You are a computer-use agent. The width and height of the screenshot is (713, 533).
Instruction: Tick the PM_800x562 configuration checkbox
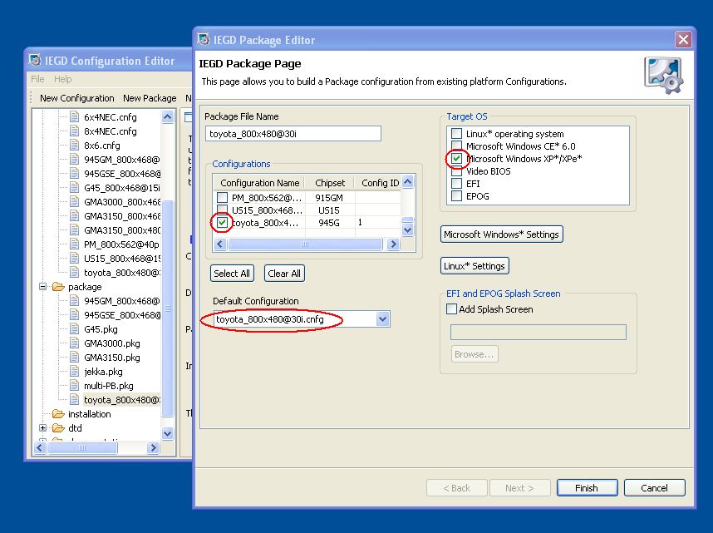coord(222,198)
